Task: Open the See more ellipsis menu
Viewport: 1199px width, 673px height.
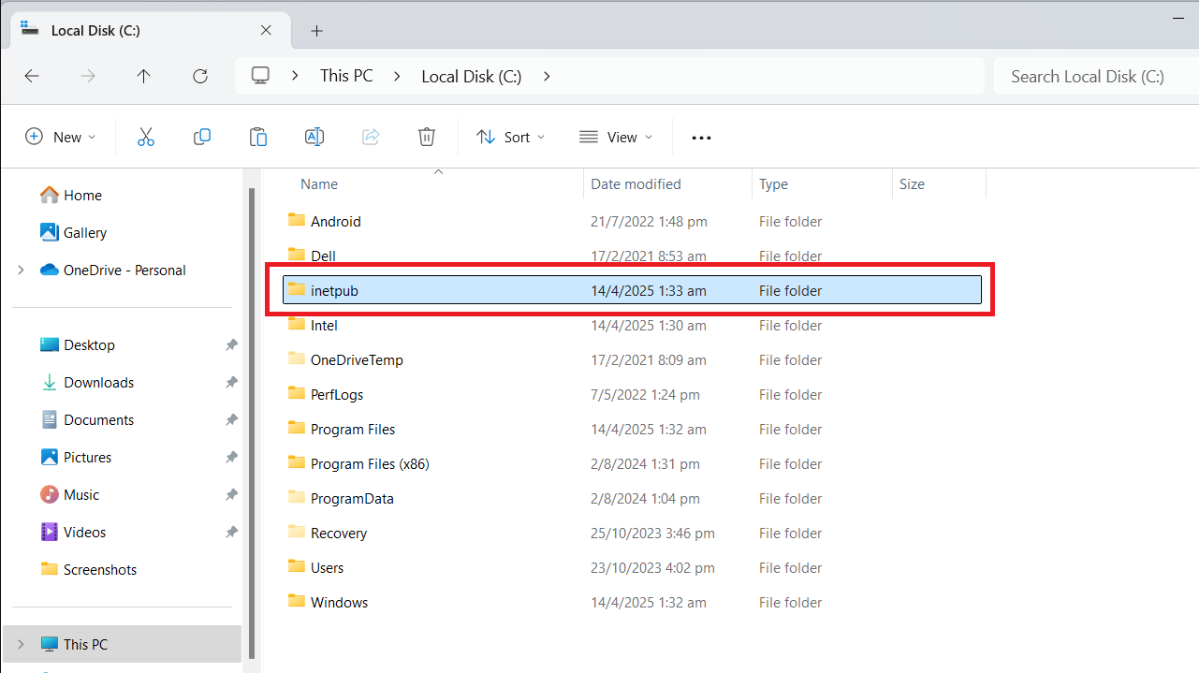Action: tap(701, 138)
